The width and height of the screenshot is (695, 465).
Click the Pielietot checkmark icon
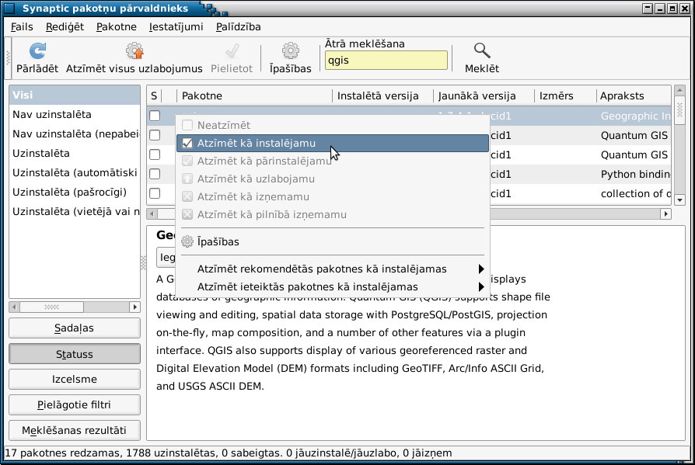coord(232,51)
